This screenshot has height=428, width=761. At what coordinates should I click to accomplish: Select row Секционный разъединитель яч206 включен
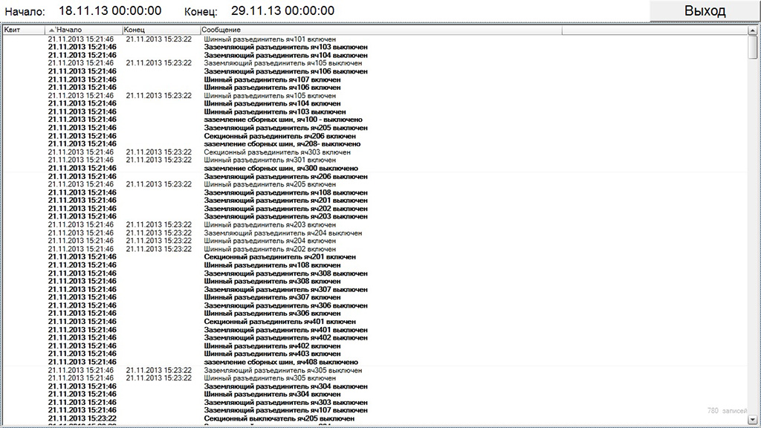(x=375, y=136)
